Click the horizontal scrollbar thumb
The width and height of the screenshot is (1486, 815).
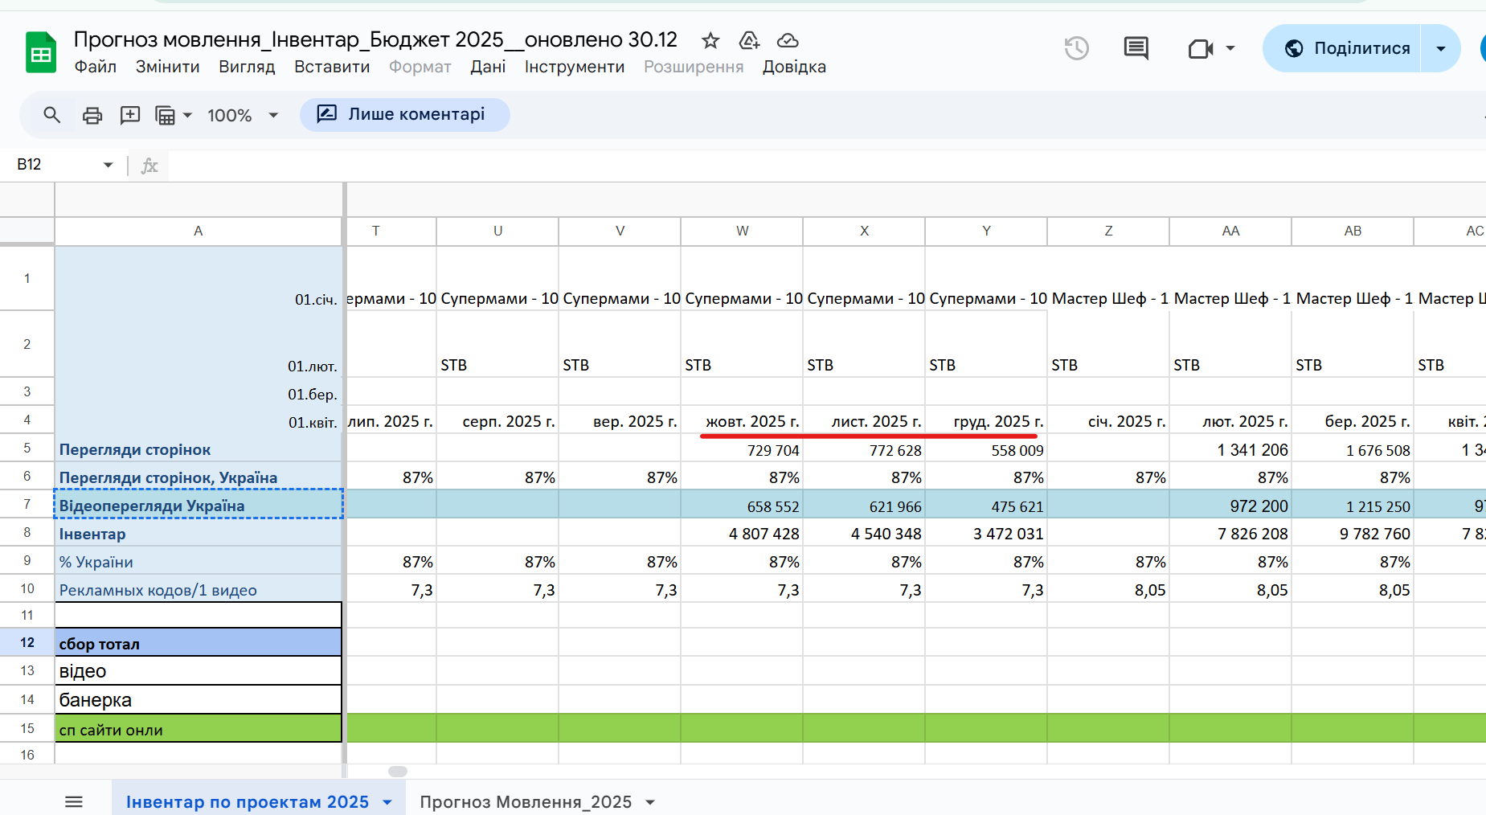tap(398, 772)
